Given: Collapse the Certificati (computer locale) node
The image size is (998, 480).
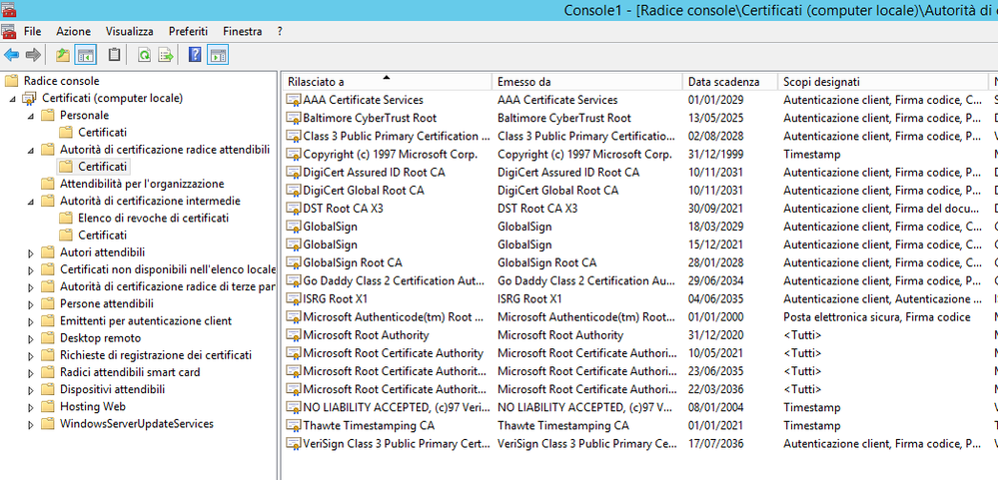Looking at the screenshot, I should [x=13, y=99].
